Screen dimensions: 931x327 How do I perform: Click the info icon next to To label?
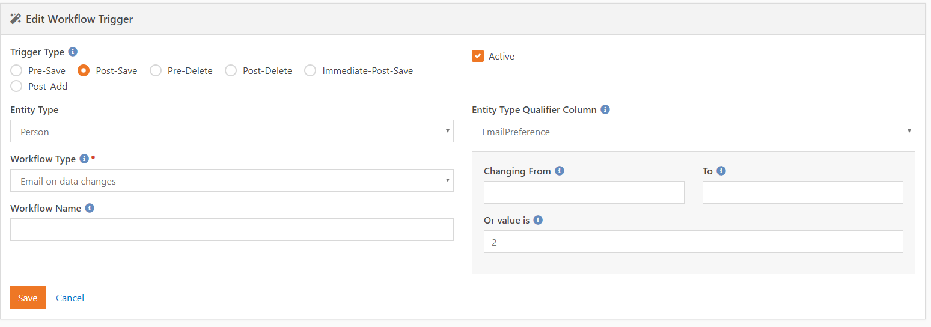(x=721, y=171)
